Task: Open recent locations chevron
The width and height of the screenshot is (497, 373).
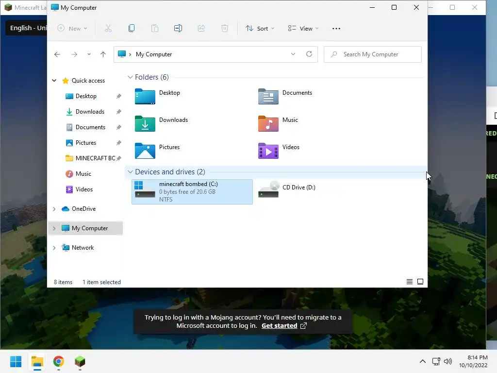Action: click(x=89, y=54)
